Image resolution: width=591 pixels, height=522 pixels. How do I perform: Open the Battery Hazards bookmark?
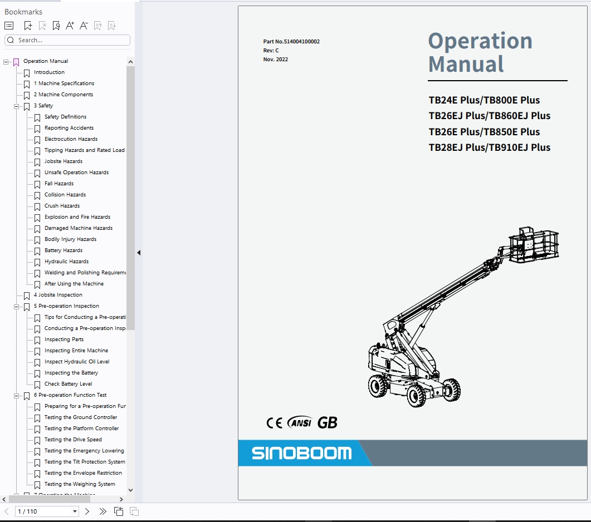pyautogui.click(x=64, y=250)
